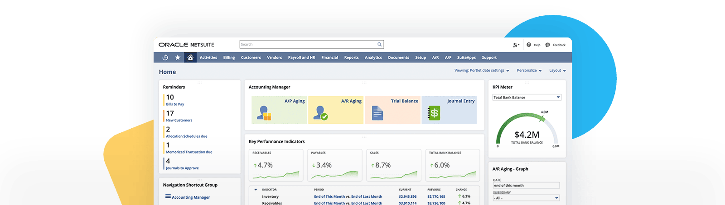The height and width of the screenshot is (205, 725).
Task: Click the Help question mark icon
Action: tap(529, 45)
